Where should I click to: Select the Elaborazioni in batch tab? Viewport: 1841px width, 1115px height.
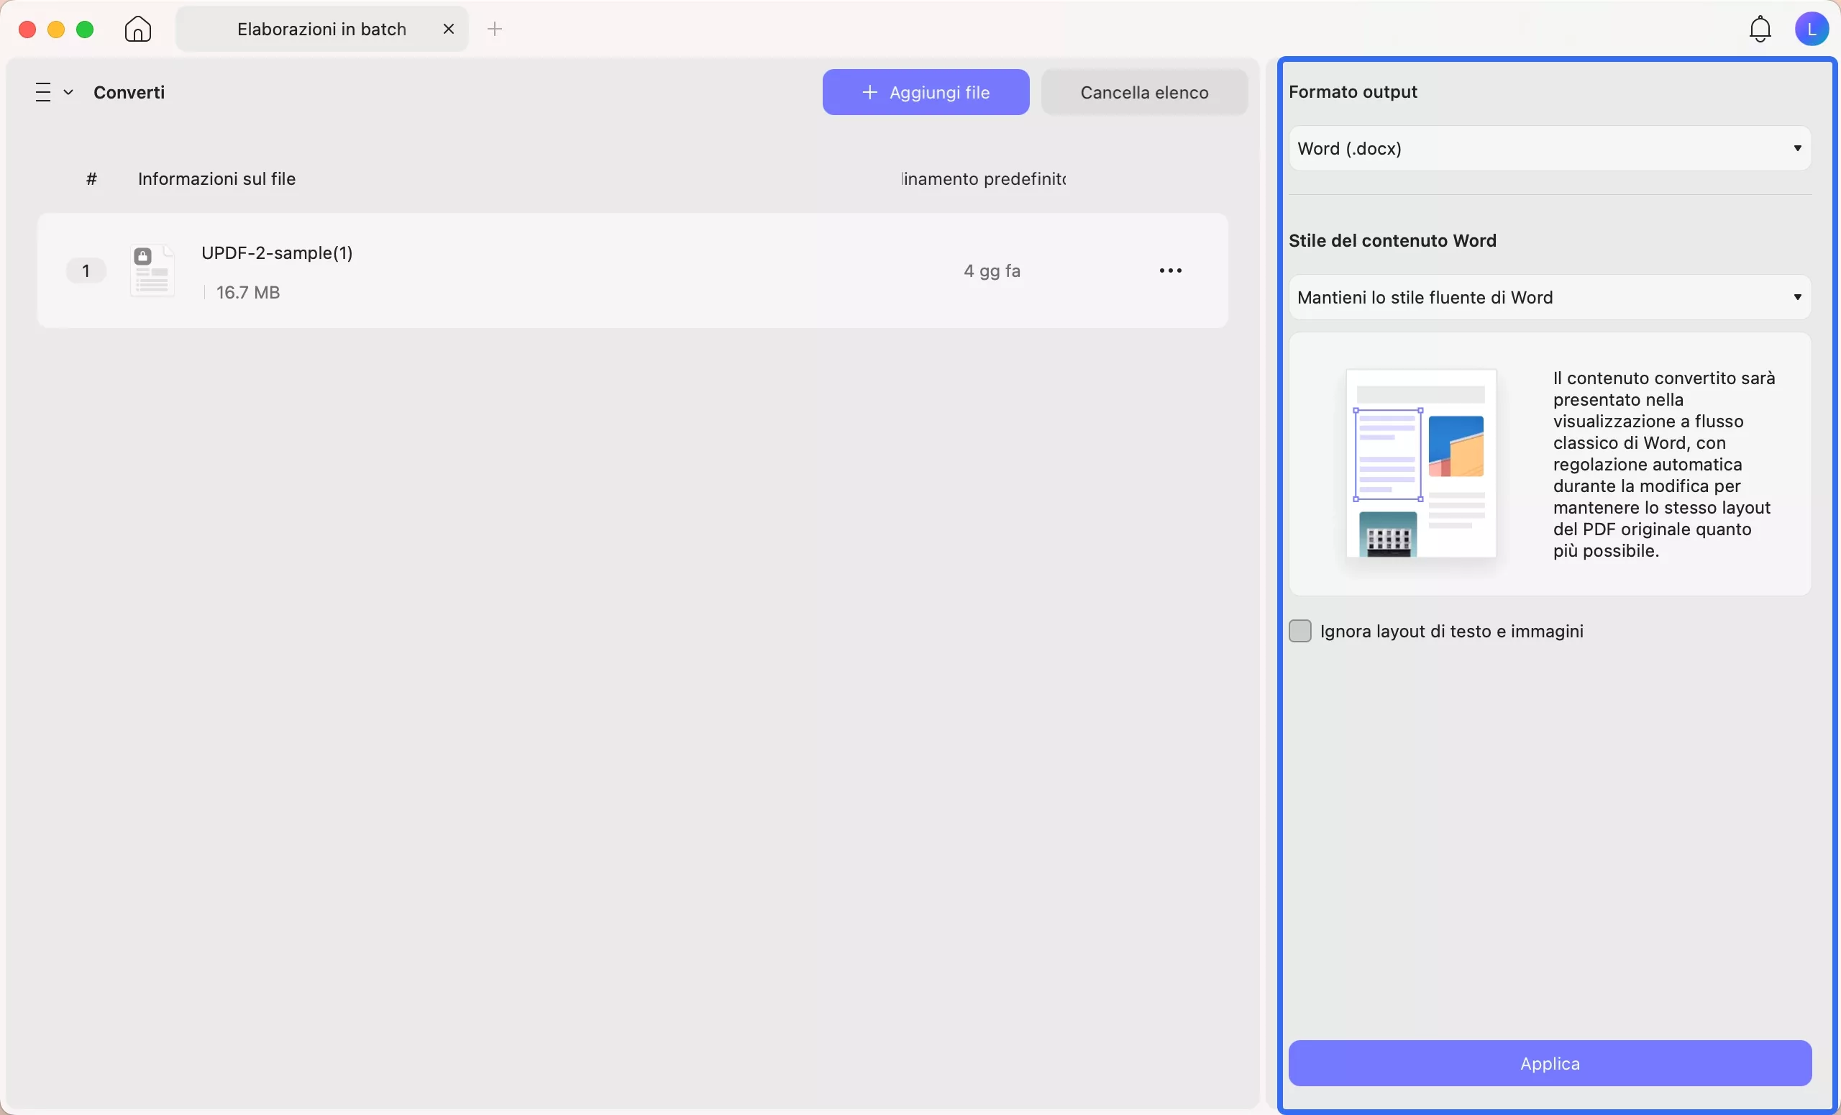(321, 29)
